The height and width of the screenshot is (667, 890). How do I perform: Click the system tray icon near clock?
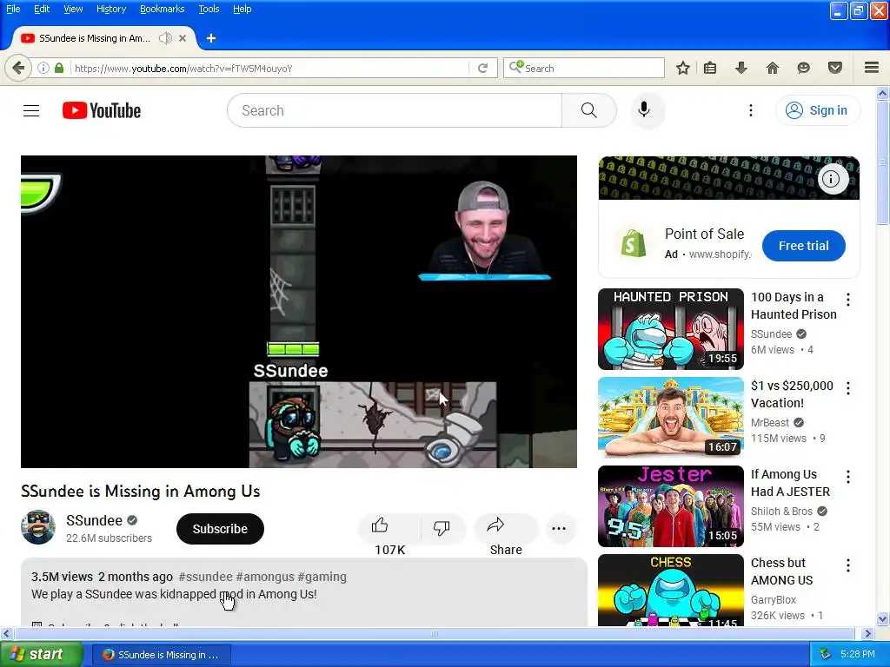click(x=825, y=654)
